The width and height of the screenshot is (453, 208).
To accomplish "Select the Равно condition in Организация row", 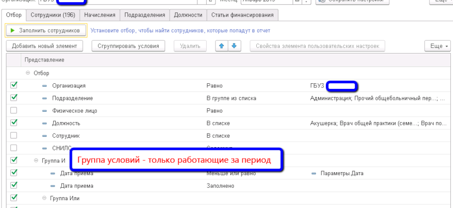I will tap(215, 86).
